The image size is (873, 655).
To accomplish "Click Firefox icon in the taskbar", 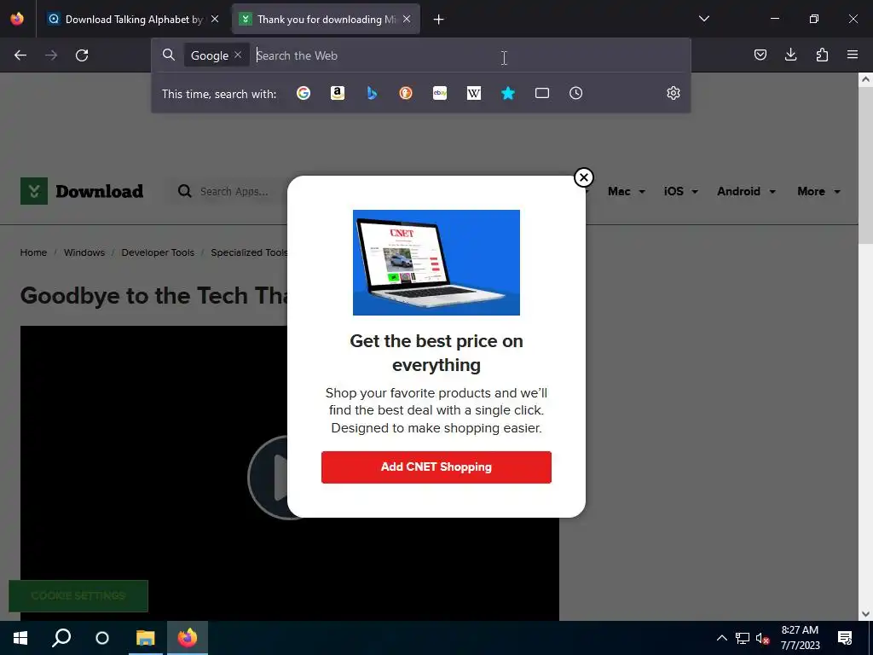I will click(x=188, y=638).
